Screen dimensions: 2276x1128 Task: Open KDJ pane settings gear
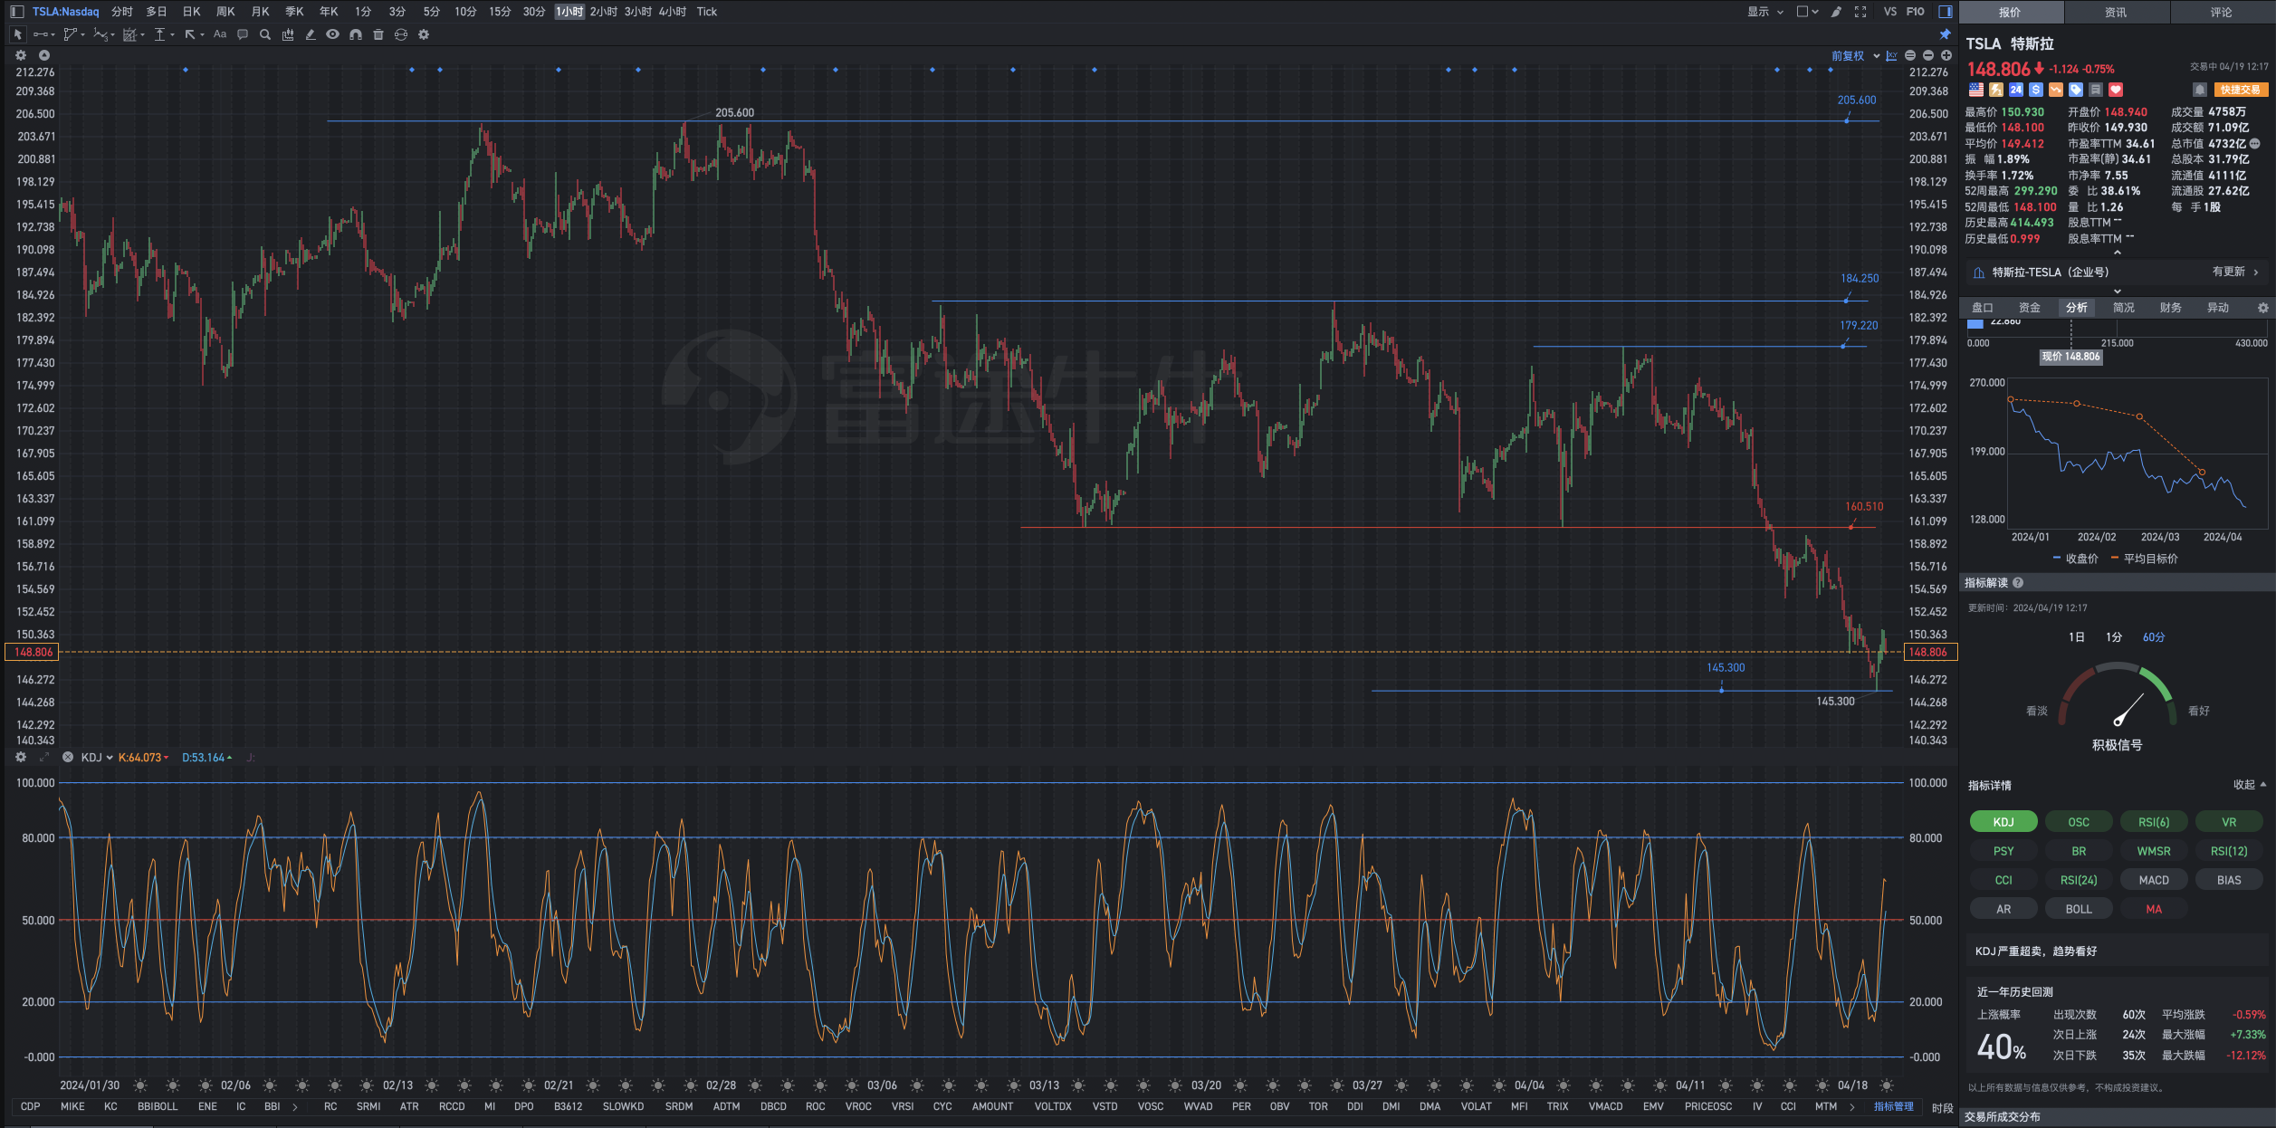(21, 758)
